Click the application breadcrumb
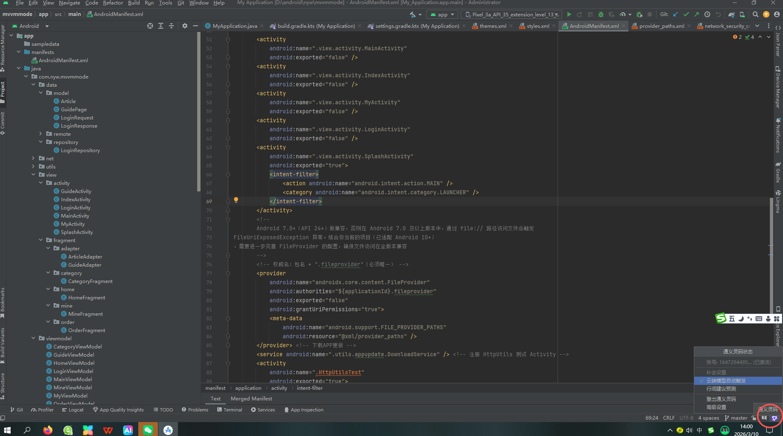The width and height of the screenshot is (783, 436). click(248, 388)
